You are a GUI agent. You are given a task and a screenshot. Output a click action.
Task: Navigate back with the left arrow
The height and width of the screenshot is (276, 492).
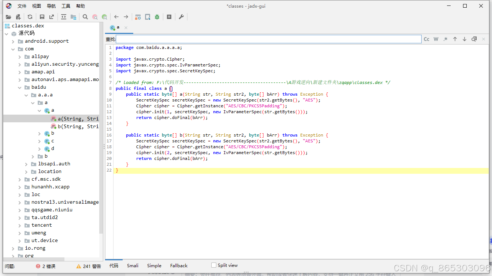pyautogui.click(x=116, y=17)
